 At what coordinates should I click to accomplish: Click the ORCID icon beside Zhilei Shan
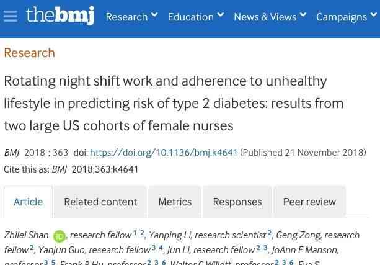(x=60, y=236)
